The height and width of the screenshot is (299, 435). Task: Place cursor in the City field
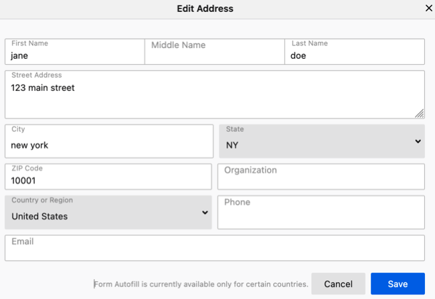[108, 141]
